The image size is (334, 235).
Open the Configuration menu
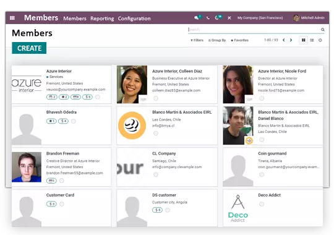point(134,19)
